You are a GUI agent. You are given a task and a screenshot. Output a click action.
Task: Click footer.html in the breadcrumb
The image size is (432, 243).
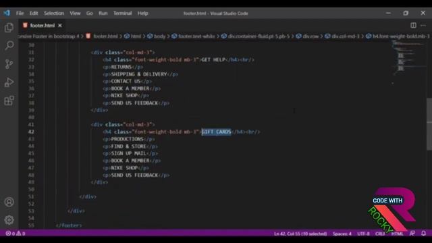point(105,36)
